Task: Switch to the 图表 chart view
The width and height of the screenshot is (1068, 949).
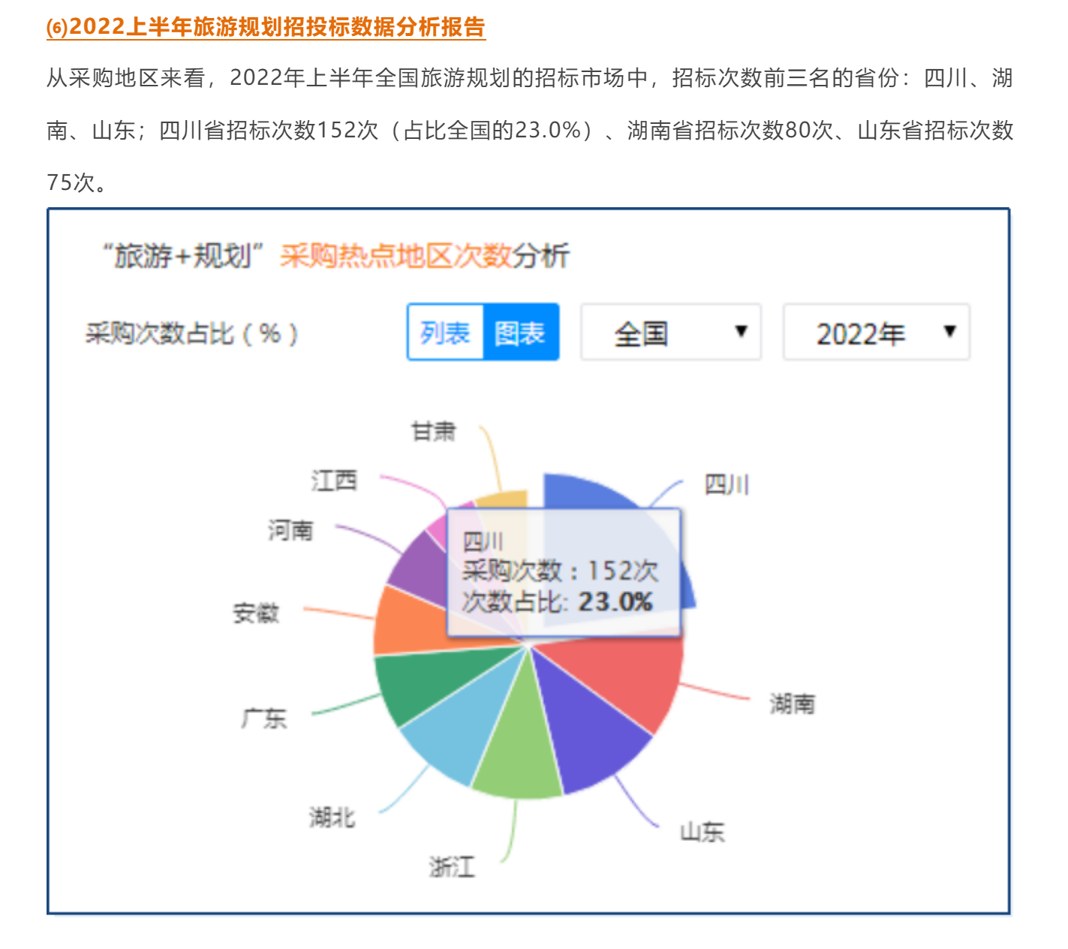Action: click(521, 333)
